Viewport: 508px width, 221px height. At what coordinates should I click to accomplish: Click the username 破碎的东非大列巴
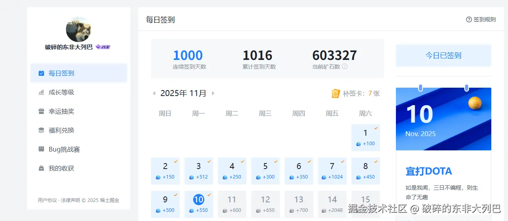(69, 47)
